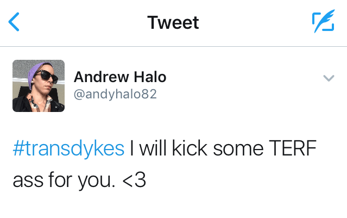
Task: Expand the tweet options chevron
Action: [x=328, y=78]
